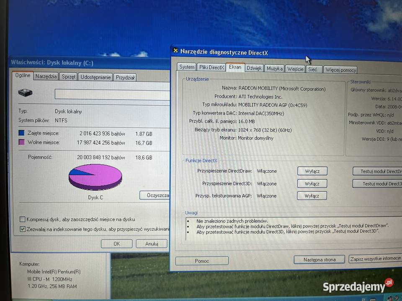Open the Dźwięk tab
Image resolution: width=402 pixels, height=301 pixels.
point(254,68)
